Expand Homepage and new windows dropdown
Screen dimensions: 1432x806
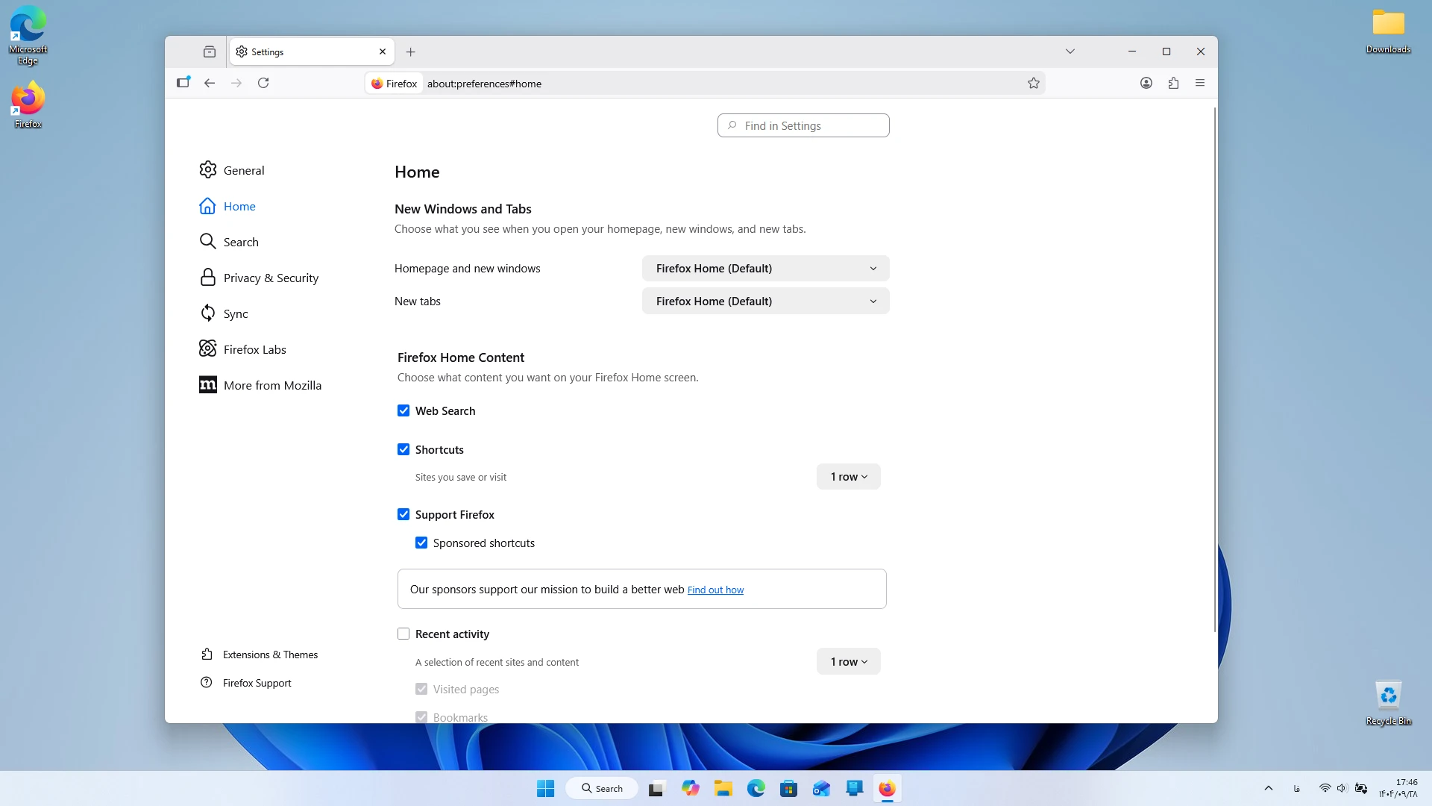(765, 269)
